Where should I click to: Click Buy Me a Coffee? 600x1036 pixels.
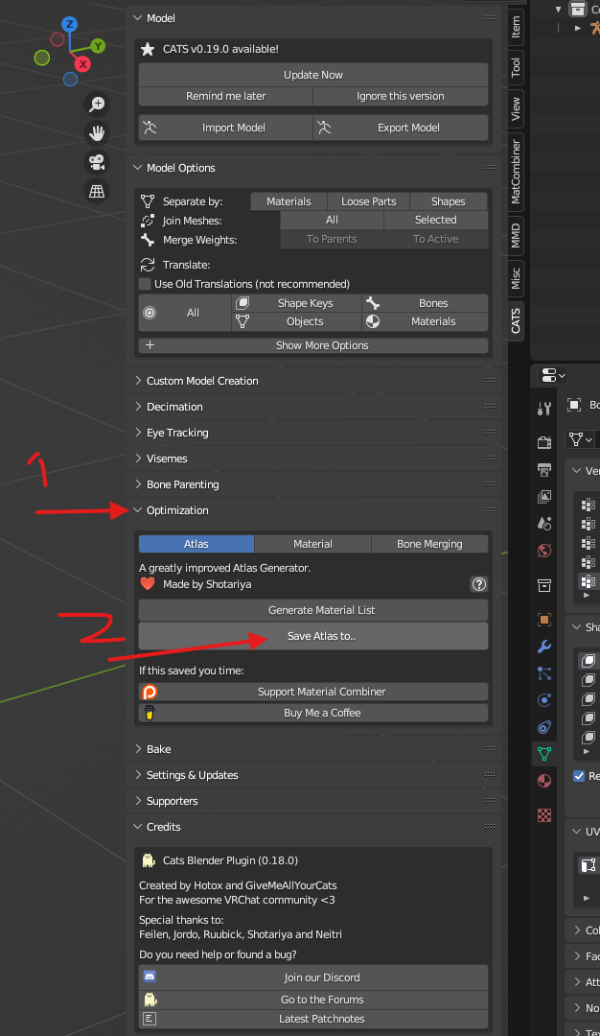click(x=313, y=713)
